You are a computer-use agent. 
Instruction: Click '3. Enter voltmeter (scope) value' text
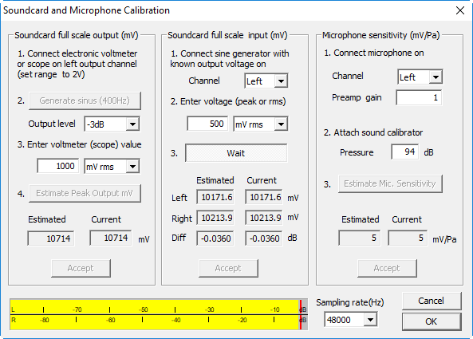79,144
